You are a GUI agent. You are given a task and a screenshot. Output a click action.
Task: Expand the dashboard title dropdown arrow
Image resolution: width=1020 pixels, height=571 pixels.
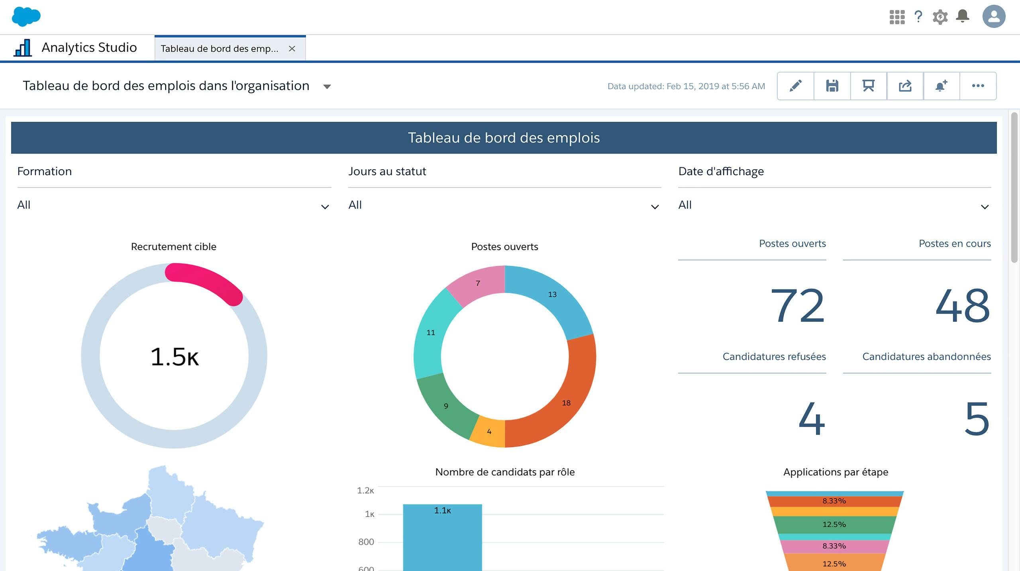(x=327, y=86)
